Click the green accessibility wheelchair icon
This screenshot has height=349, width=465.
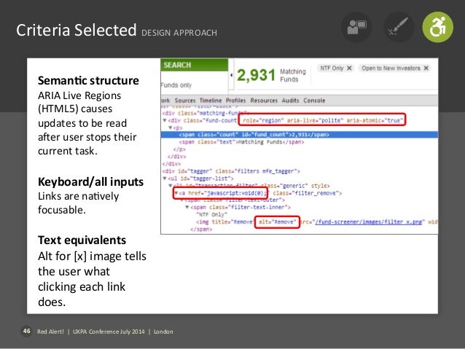(438, 27)
